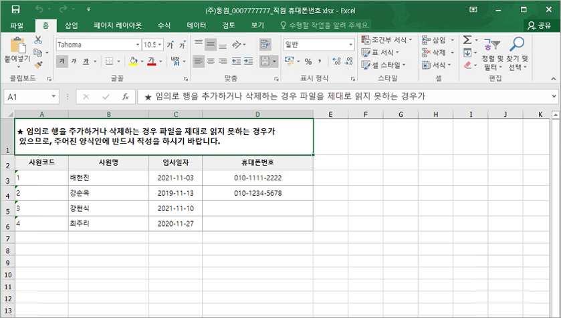561x318 pixels.
Task: Click the Clear eraser icon
Action: click(467, 65)
